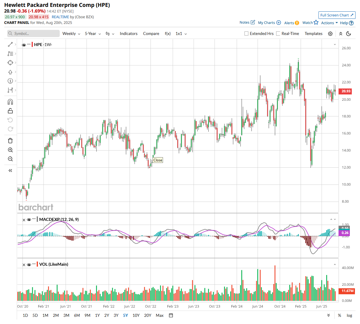Open Full Screen Chart
Viewport: 360px width, 324px height.
[x=337, y=15]
